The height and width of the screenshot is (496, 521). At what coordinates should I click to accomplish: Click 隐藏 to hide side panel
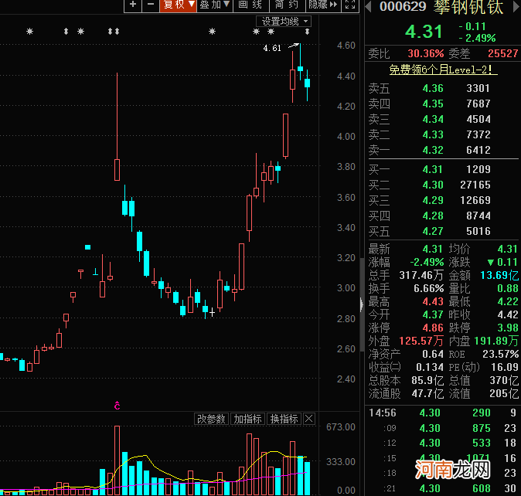point(322,5)
